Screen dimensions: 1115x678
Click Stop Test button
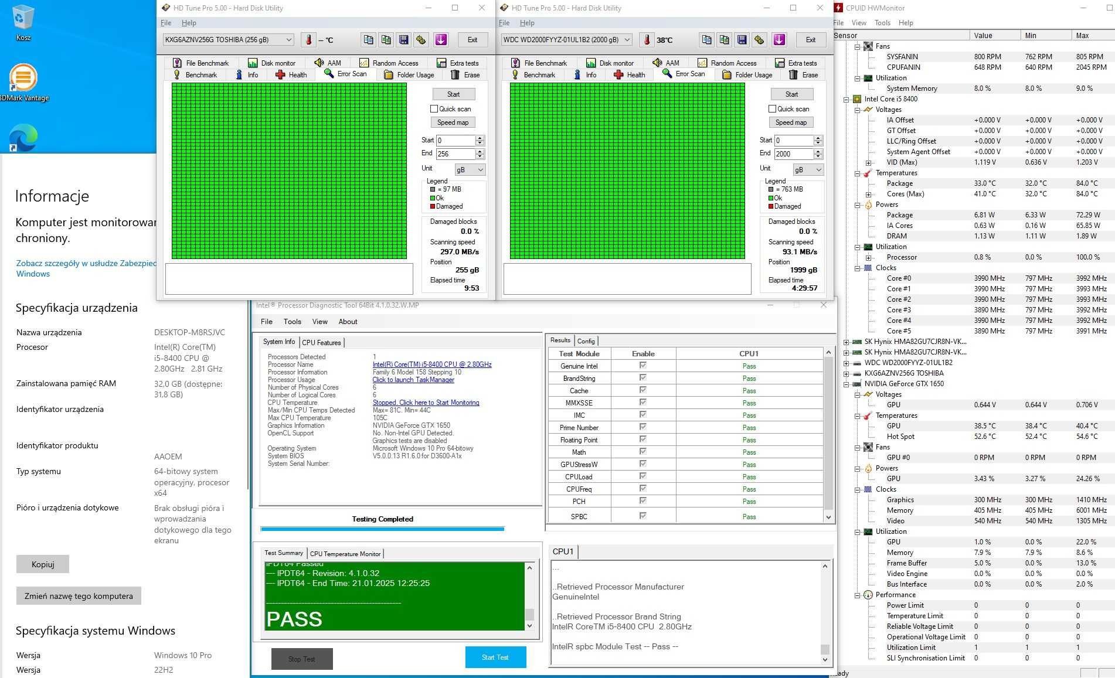302,659
